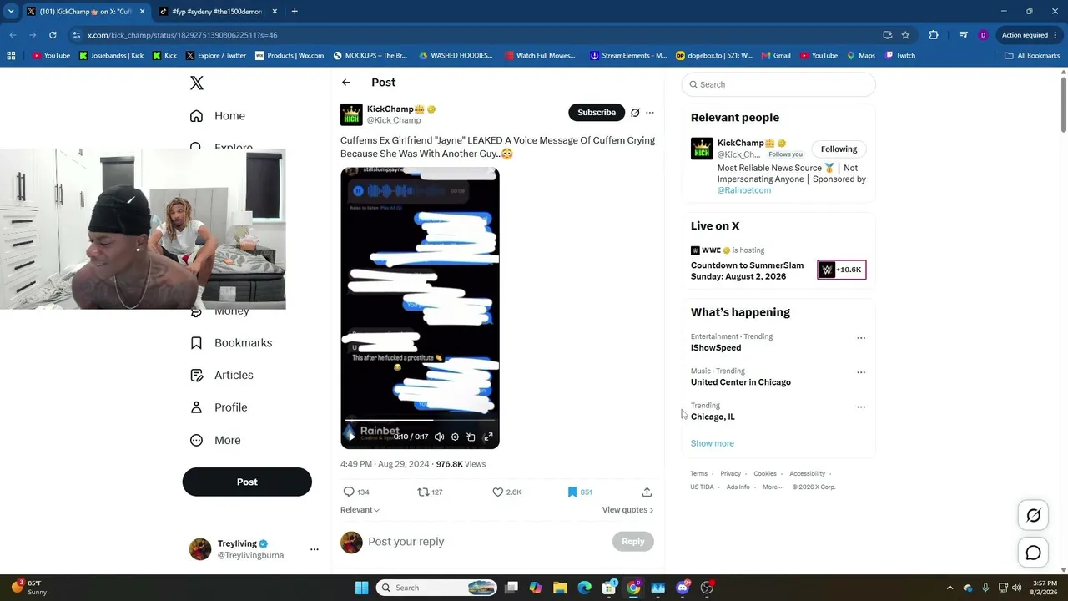The image size is (1068, 601).
Task: Open the Windows Start menu
Action: 361,588
